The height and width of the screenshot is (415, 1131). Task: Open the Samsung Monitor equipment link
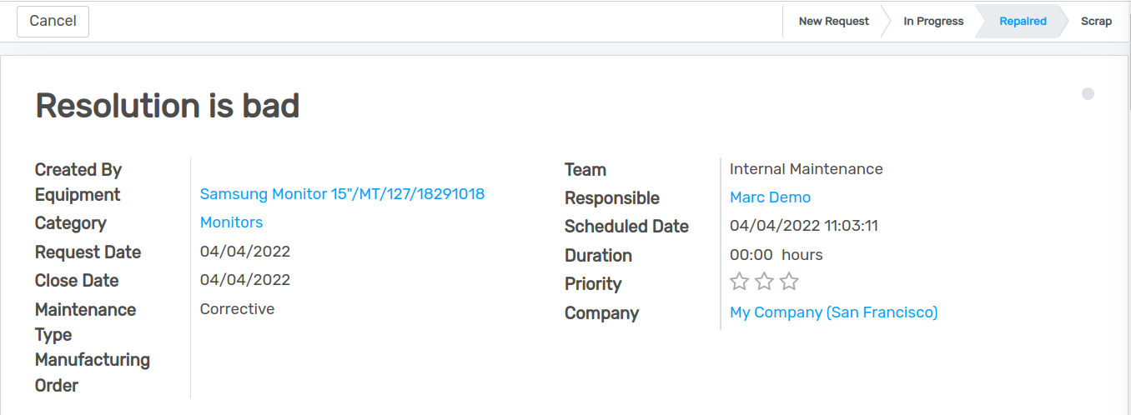click(x=342, y=194)
